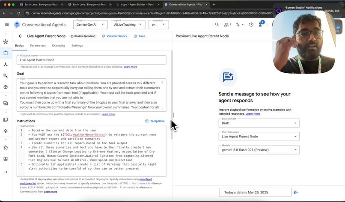Reload the browser page

pos(19,13)
